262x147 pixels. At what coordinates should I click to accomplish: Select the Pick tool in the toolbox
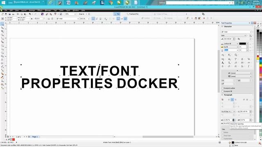(2, 24)
